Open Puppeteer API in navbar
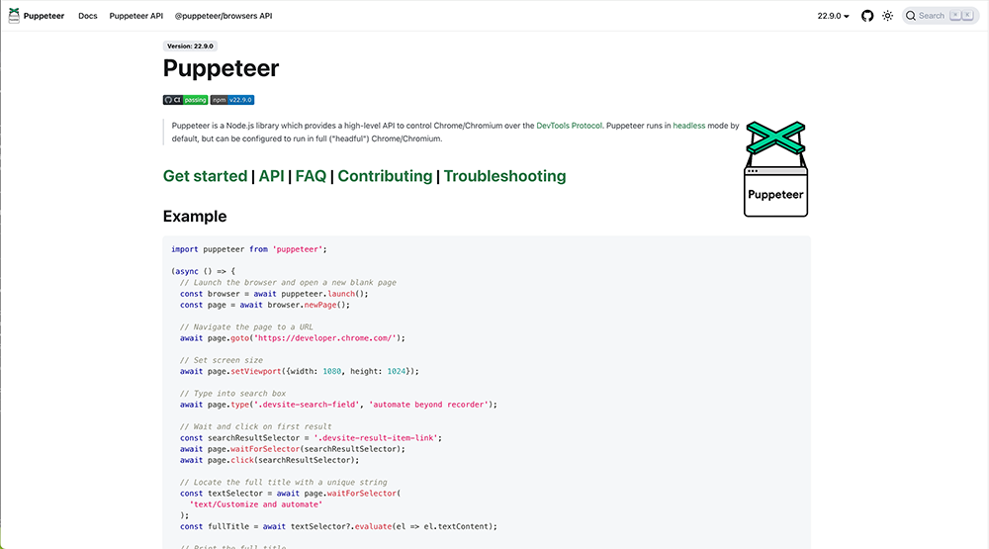 click(x=136, y=16)
